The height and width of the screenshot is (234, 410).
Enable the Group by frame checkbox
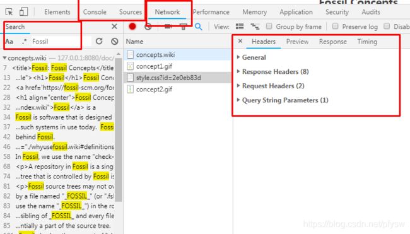269,26
